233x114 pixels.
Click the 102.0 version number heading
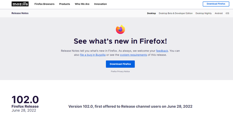(x=25, y=99)
